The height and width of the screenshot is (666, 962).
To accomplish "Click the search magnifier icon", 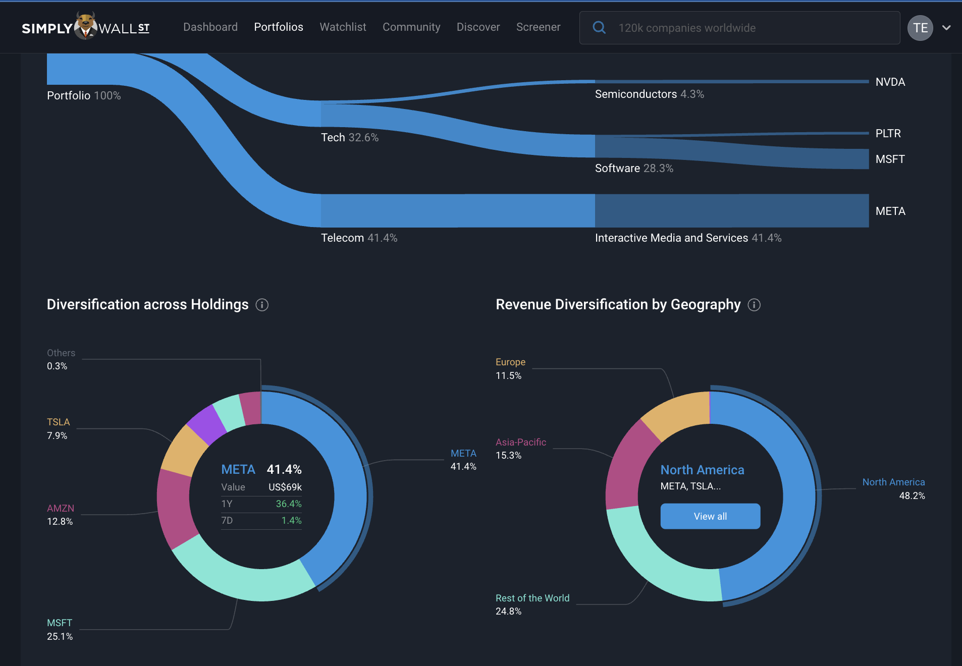I will 599,28.
